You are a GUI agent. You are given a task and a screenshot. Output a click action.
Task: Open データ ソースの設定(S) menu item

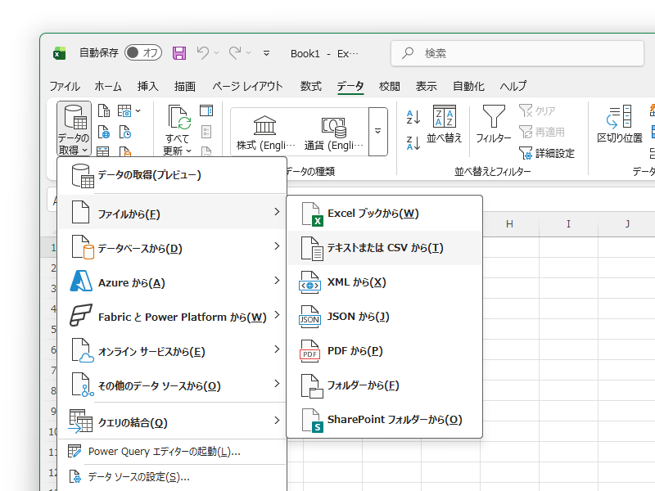[172, 476]
